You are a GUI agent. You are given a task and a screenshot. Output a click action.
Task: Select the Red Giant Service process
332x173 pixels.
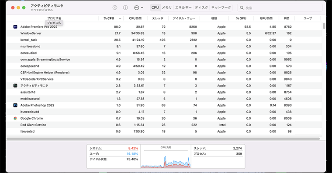[164, 125]
